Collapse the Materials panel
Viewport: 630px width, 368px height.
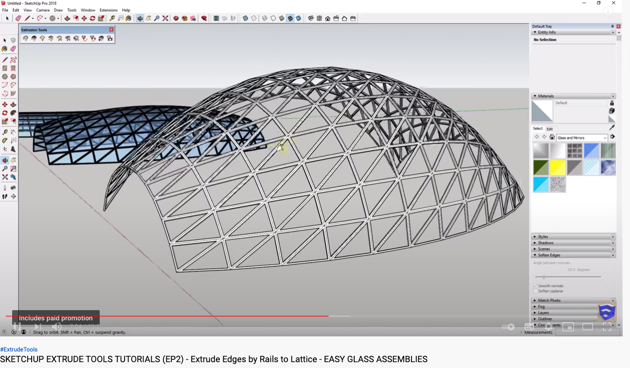pyautogui.click(x=535, y=96)
